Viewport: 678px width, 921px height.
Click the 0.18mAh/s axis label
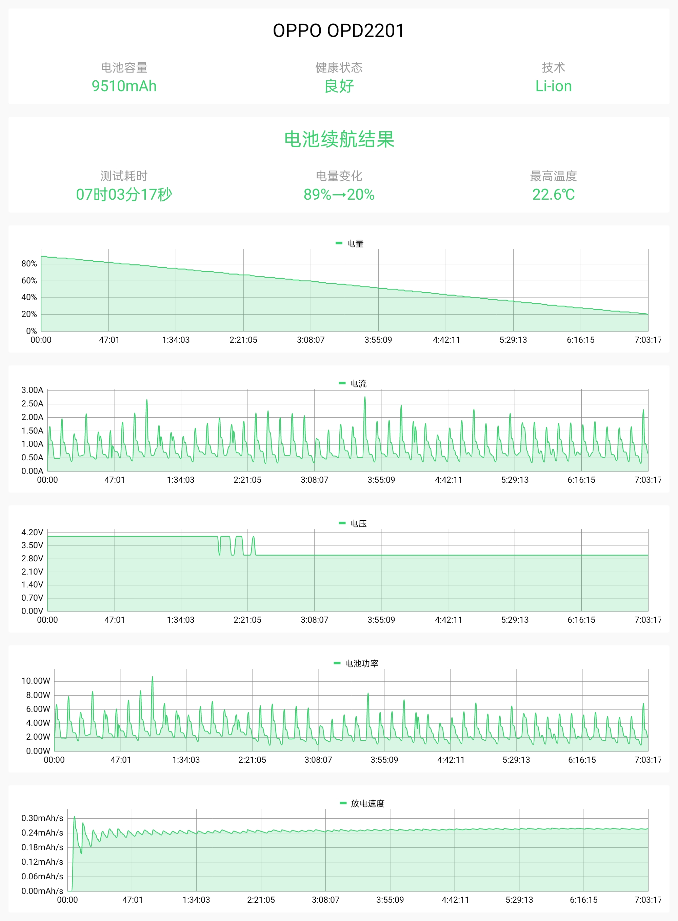42,847
